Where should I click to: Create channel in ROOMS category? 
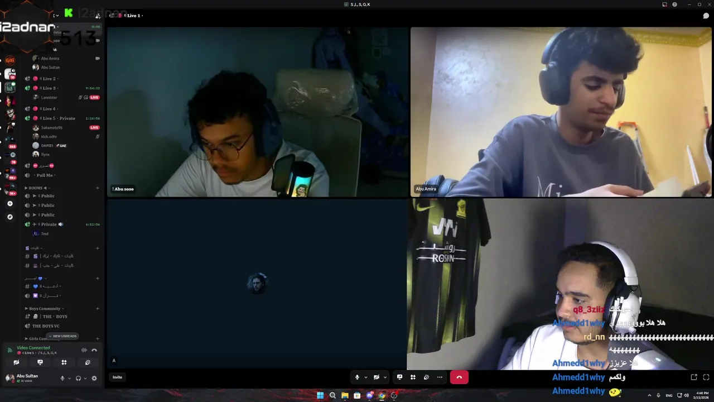[98, 188]
